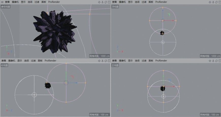Open ProRender menu in the right view

pyautogui.click(x=50, y=61)
